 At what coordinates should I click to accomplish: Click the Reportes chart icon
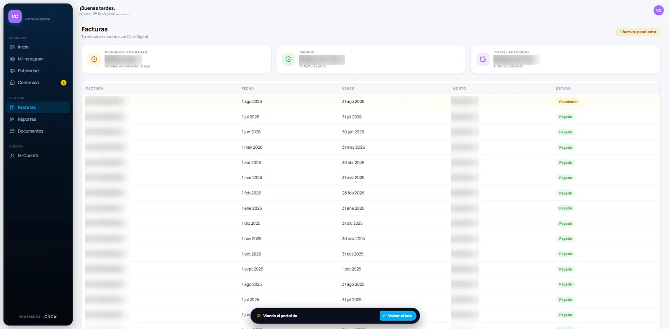[12, 119]
